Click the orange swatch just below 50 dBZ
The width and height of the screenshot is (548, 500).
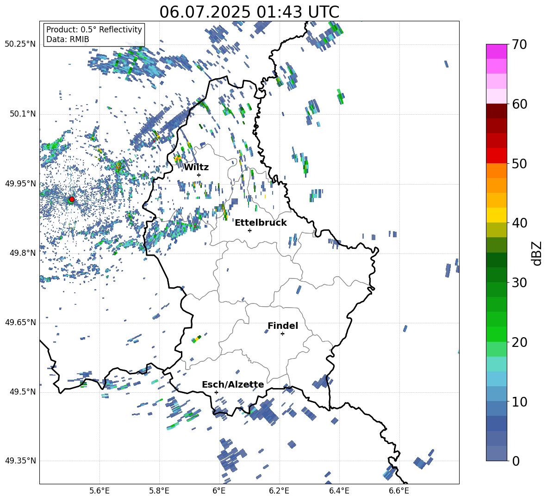point(497,171)
